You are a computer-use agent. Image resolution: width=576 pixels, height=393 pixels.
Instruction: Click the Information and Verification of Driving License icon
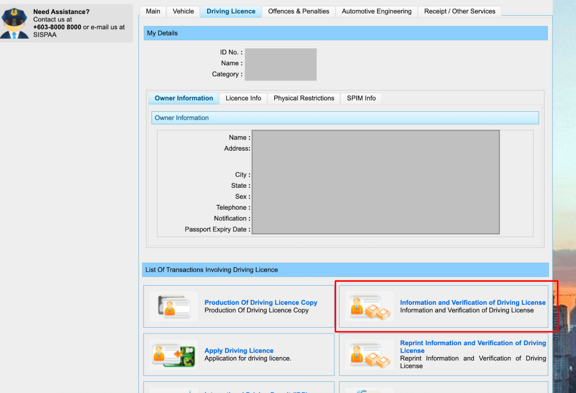point(369,306)
